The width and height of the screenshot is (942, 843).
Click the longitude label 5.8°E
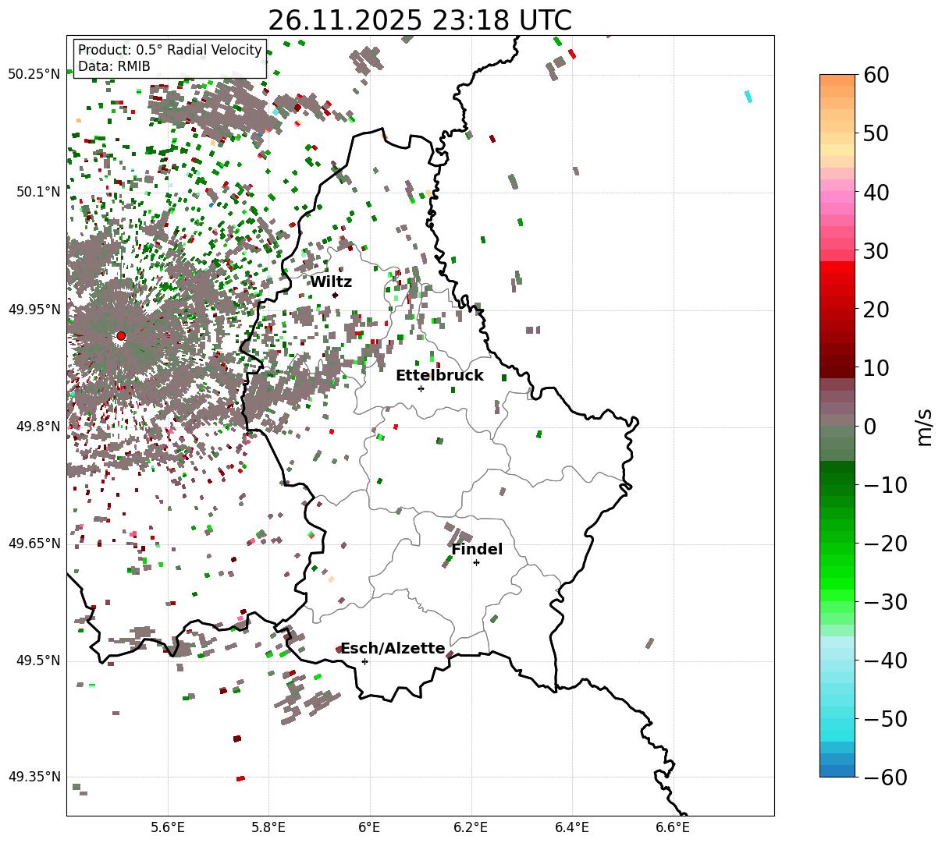269,827
